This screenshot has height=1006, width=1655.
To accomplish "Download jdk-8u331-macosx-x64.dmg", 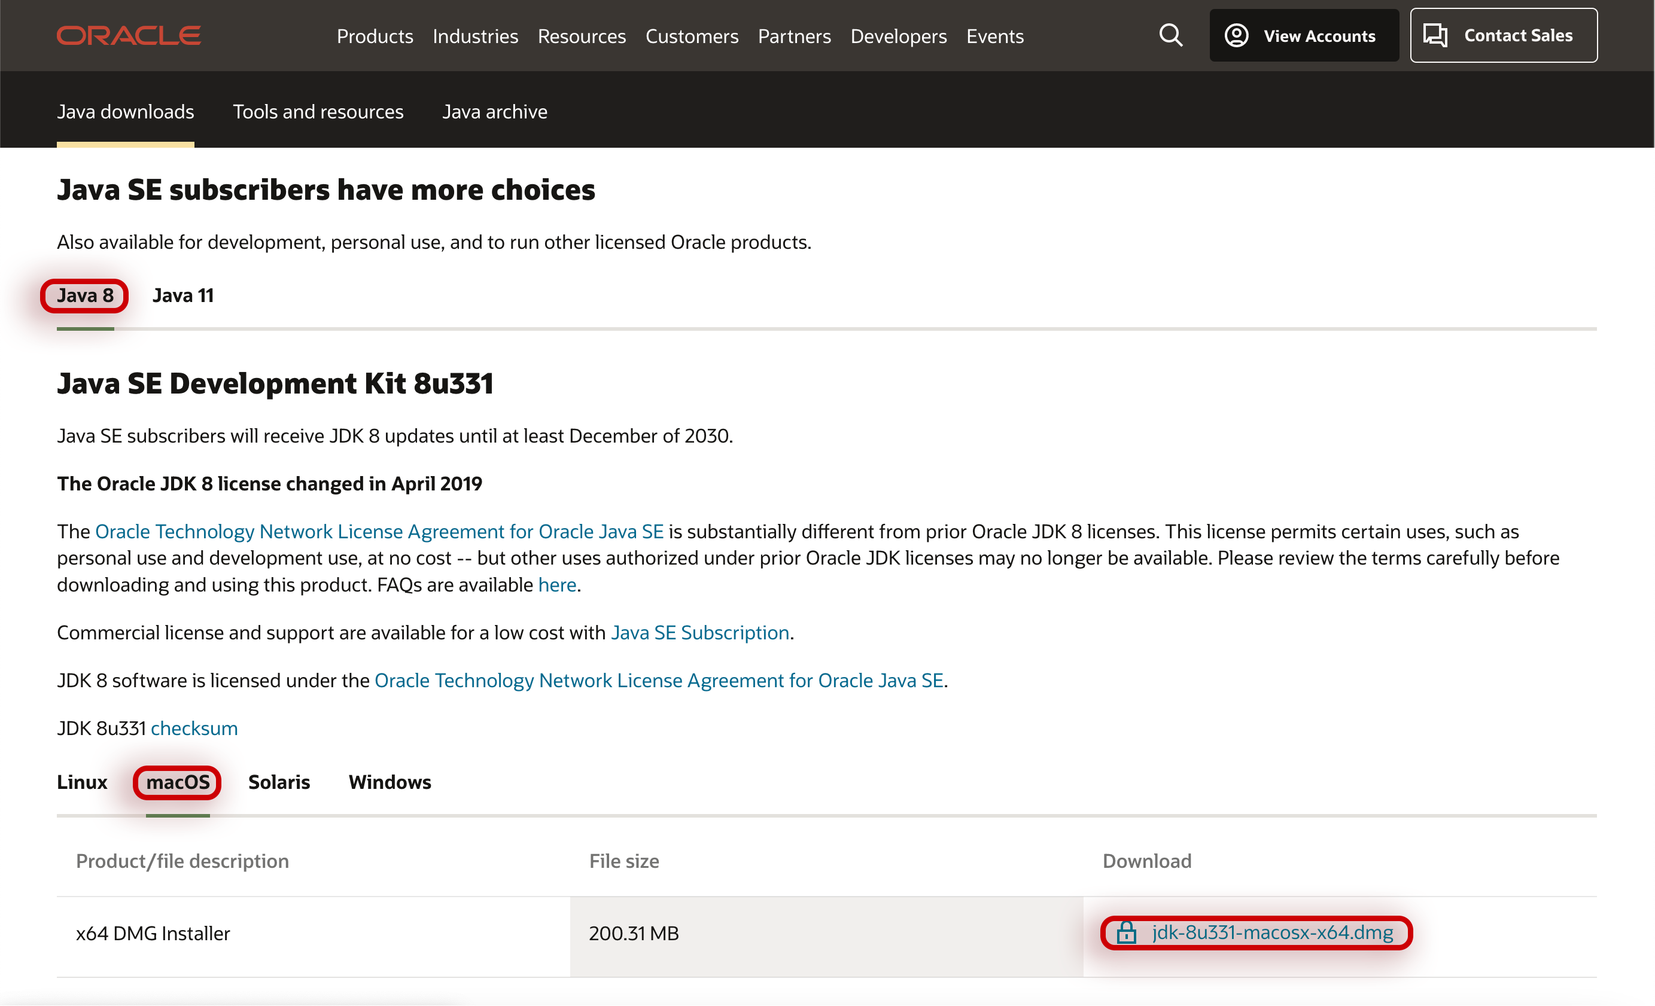I will (1272, 933).
